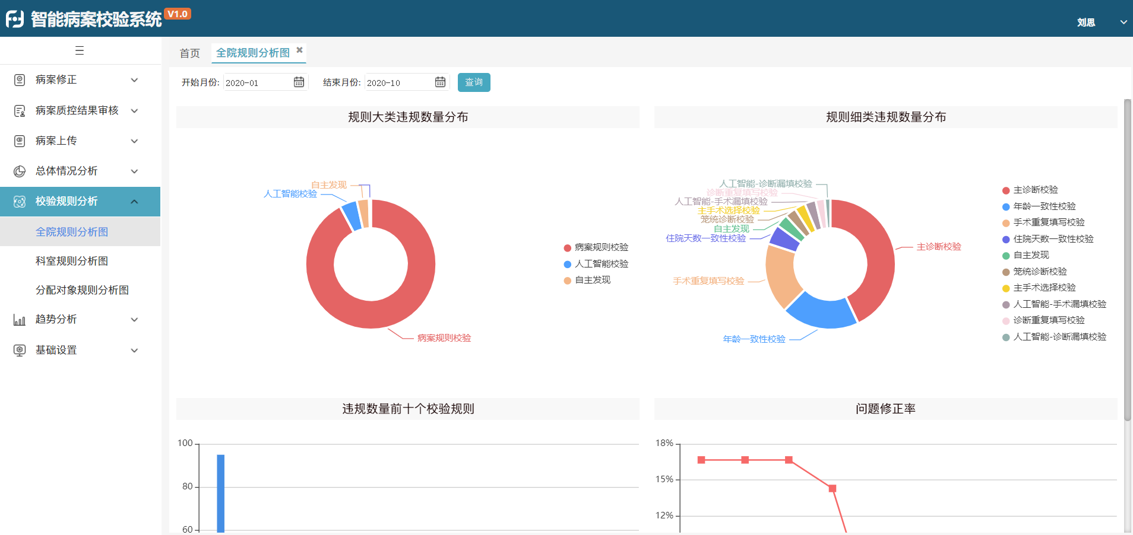1133x535 pixels.
Task: Click fourth data point in 问题修正率 line
Action: point(833,488)
